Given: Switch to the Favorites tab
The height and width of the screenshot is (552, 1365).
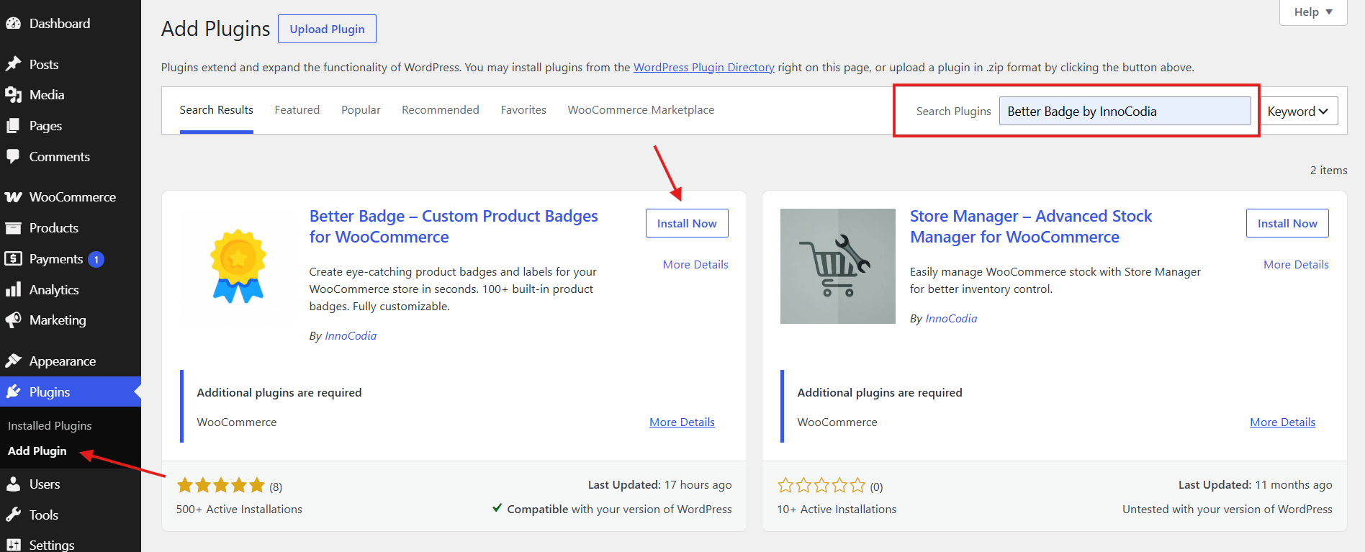Looking at the screenshot, I should [x=523, y=110].
